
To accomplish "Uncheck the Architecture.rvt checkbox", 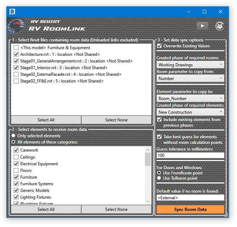I will [16, 54].
